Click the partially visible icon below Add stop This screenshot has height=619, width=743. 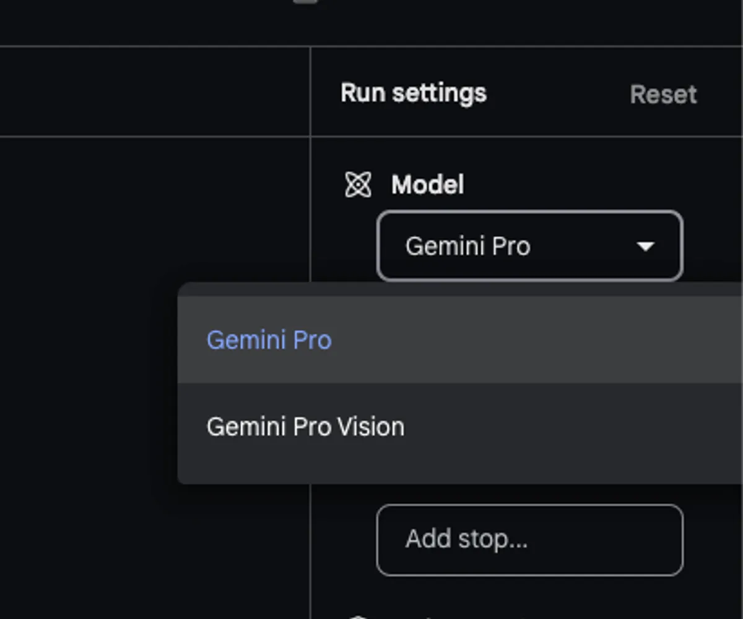pyautogui.click(x=358, y=616)
